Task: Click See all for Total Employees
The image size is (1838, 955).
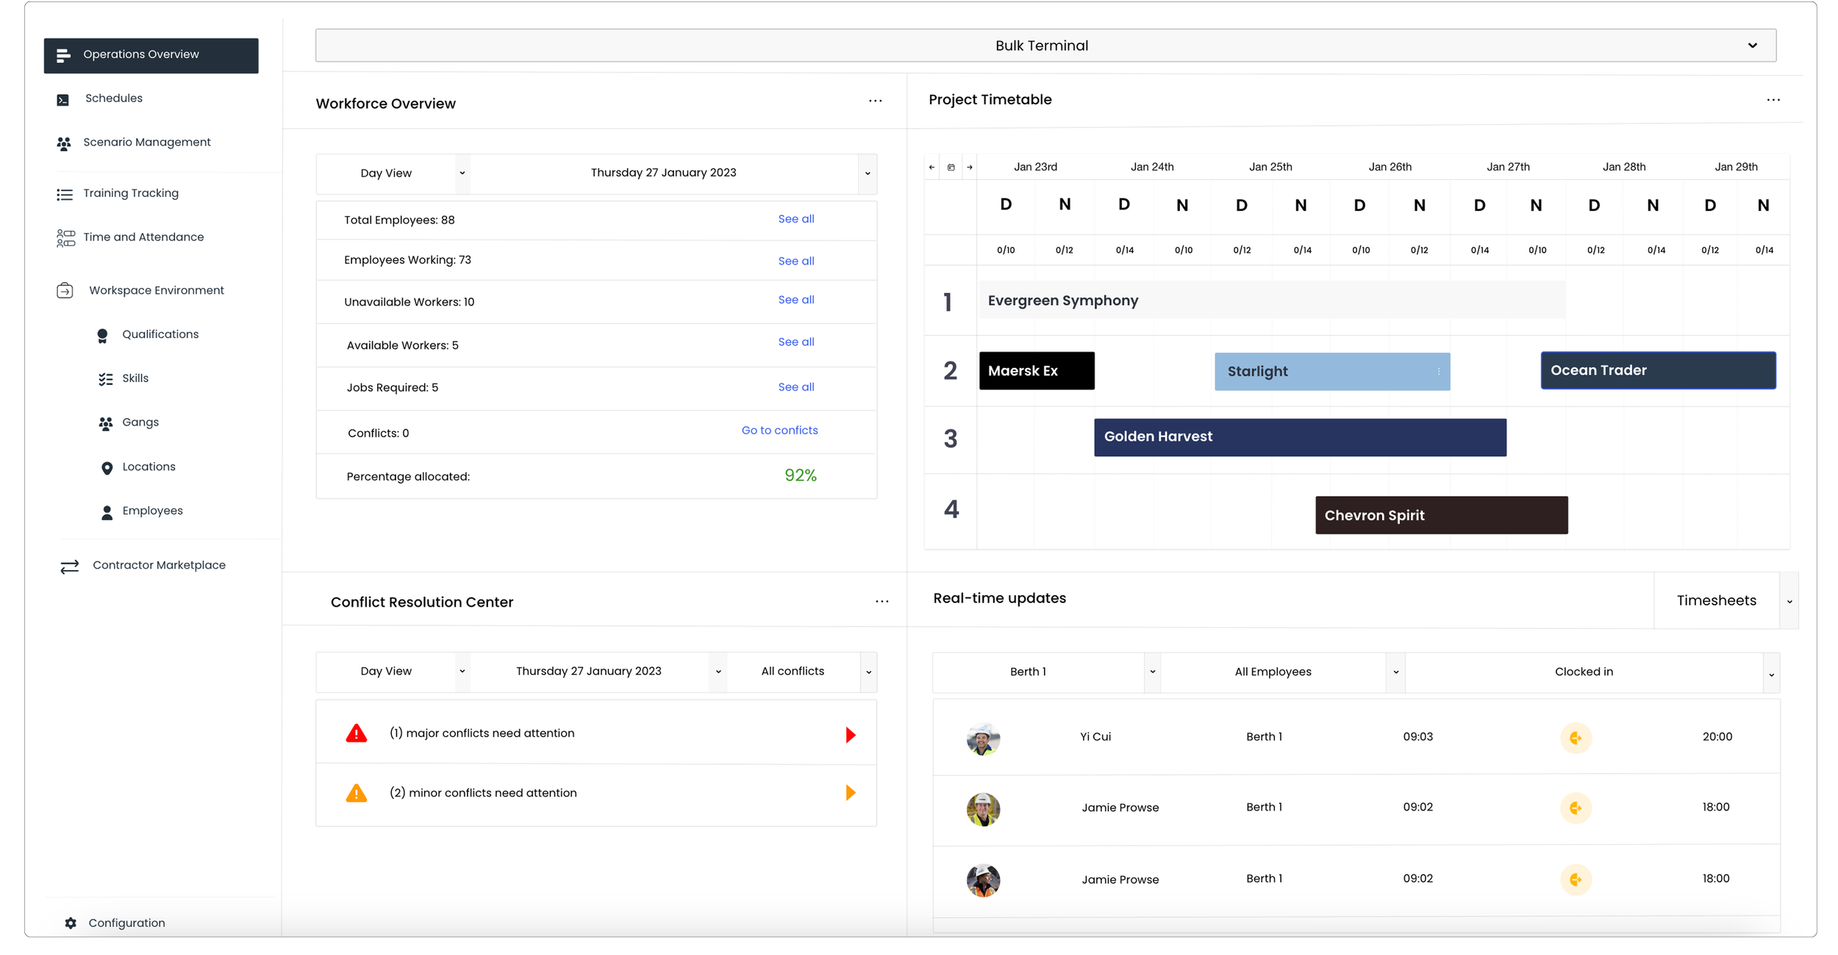Action: pos(795,219)
